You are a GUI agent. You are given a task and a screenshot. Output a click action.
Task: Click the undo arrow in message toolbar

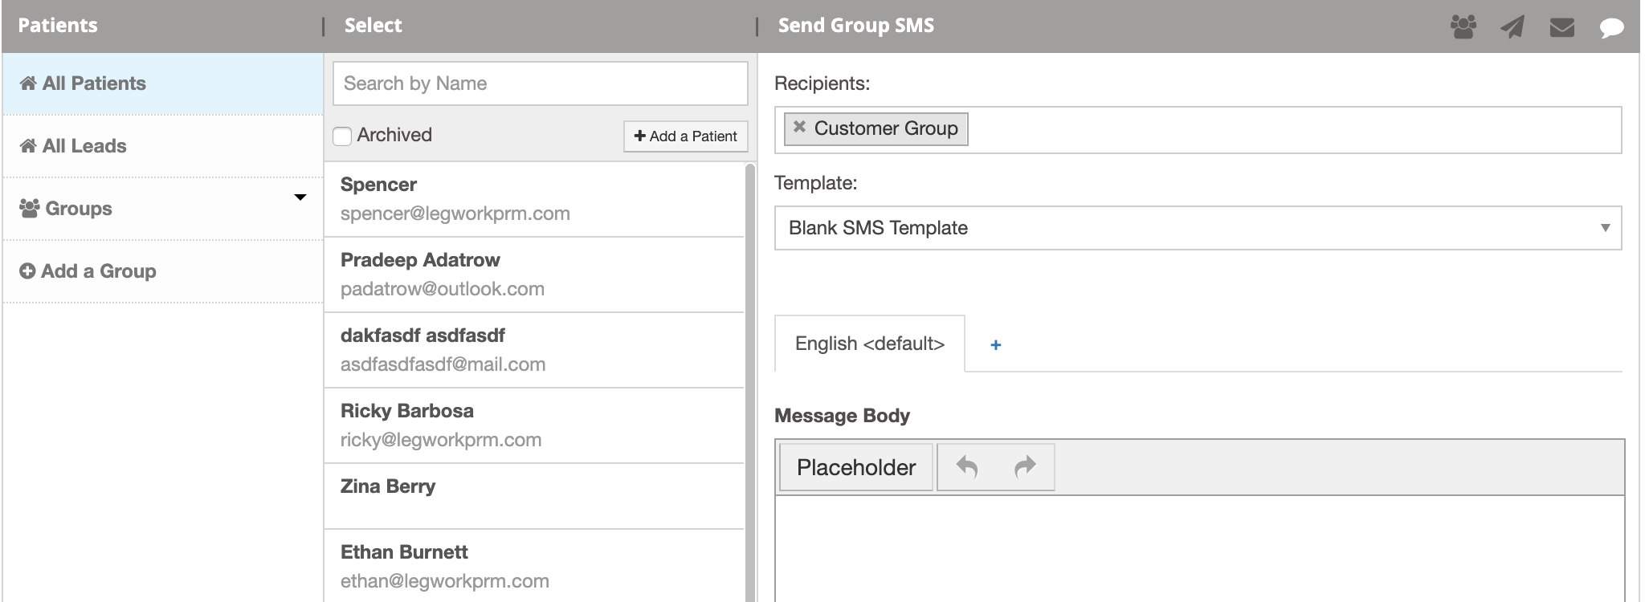click(967, 467)
